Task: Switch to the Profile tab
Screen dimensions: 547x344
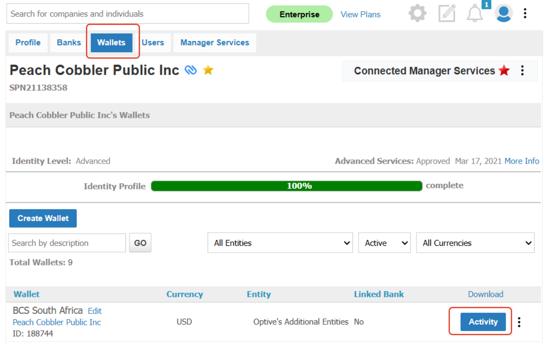Action: pyautogui.click(x=28, y=43)
